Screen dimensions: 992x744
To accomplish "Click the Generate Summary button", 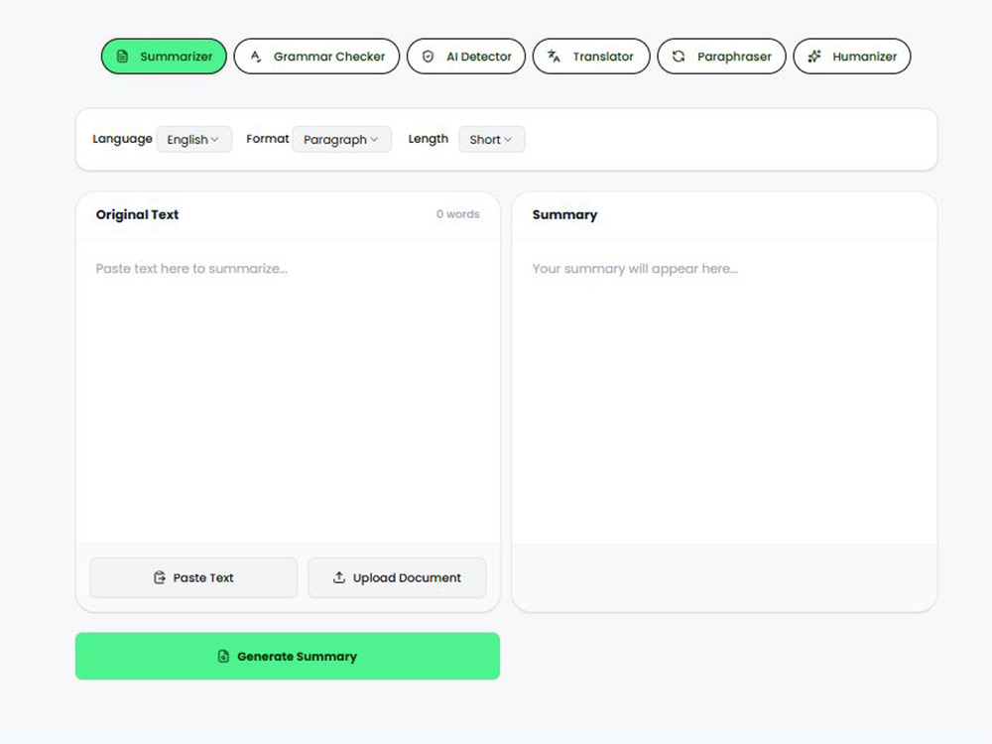I will 288,656.
